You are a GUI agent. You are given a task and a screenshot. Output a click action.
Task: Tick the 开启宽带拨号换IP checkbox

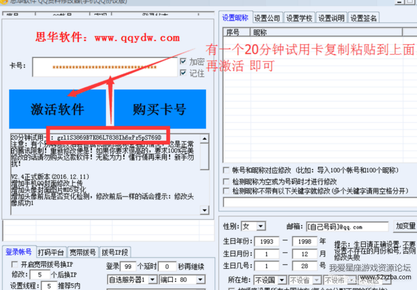click(14, 264)
